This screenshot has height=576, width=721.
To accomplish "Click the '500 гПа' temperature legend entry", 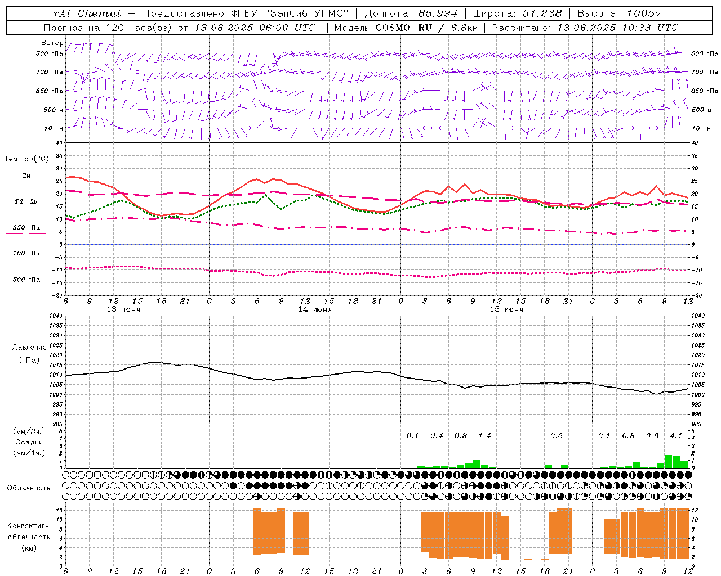I will 26,280.
